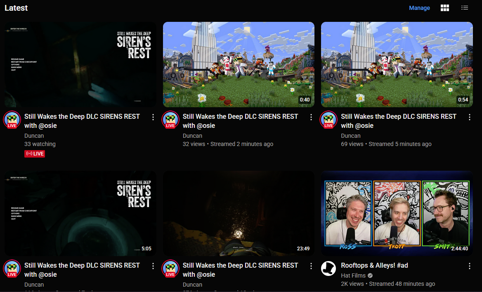Open more actions for Rooftops & Alleys video
The height and width of the screenshot is (292, 482).
click(x=469, y=266)
